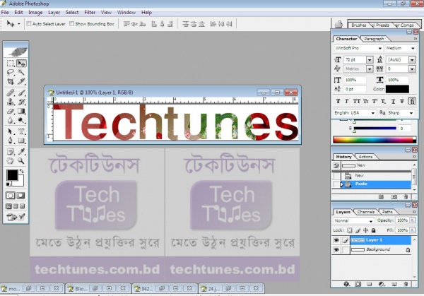Image resolution: width=424 pixels, height=296 pixels.
Task: Switch to the Actions tab
Action: coord(365,157)
